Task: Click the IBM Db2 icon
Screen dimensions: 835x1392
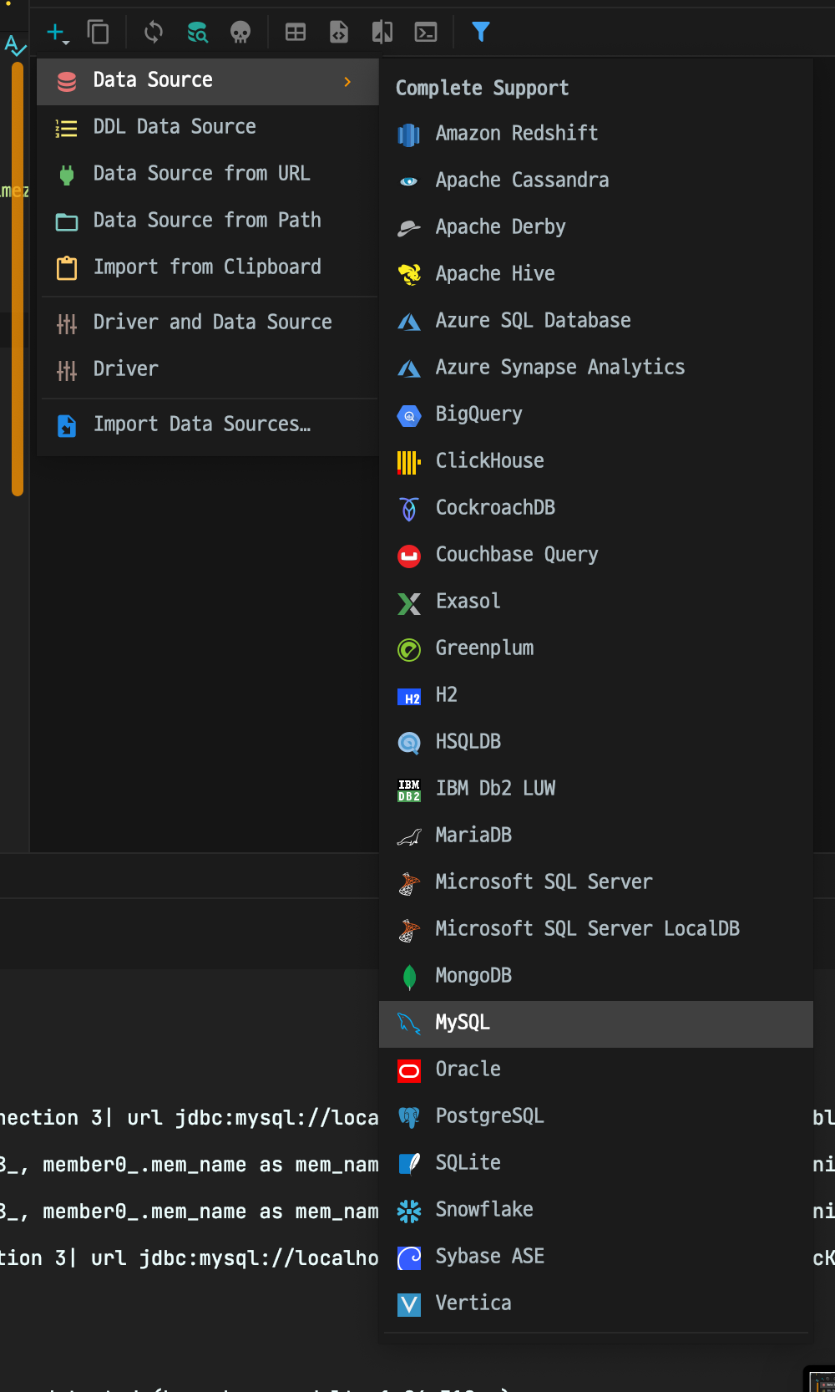Action: pyautogui.click(x=409, y=790)
